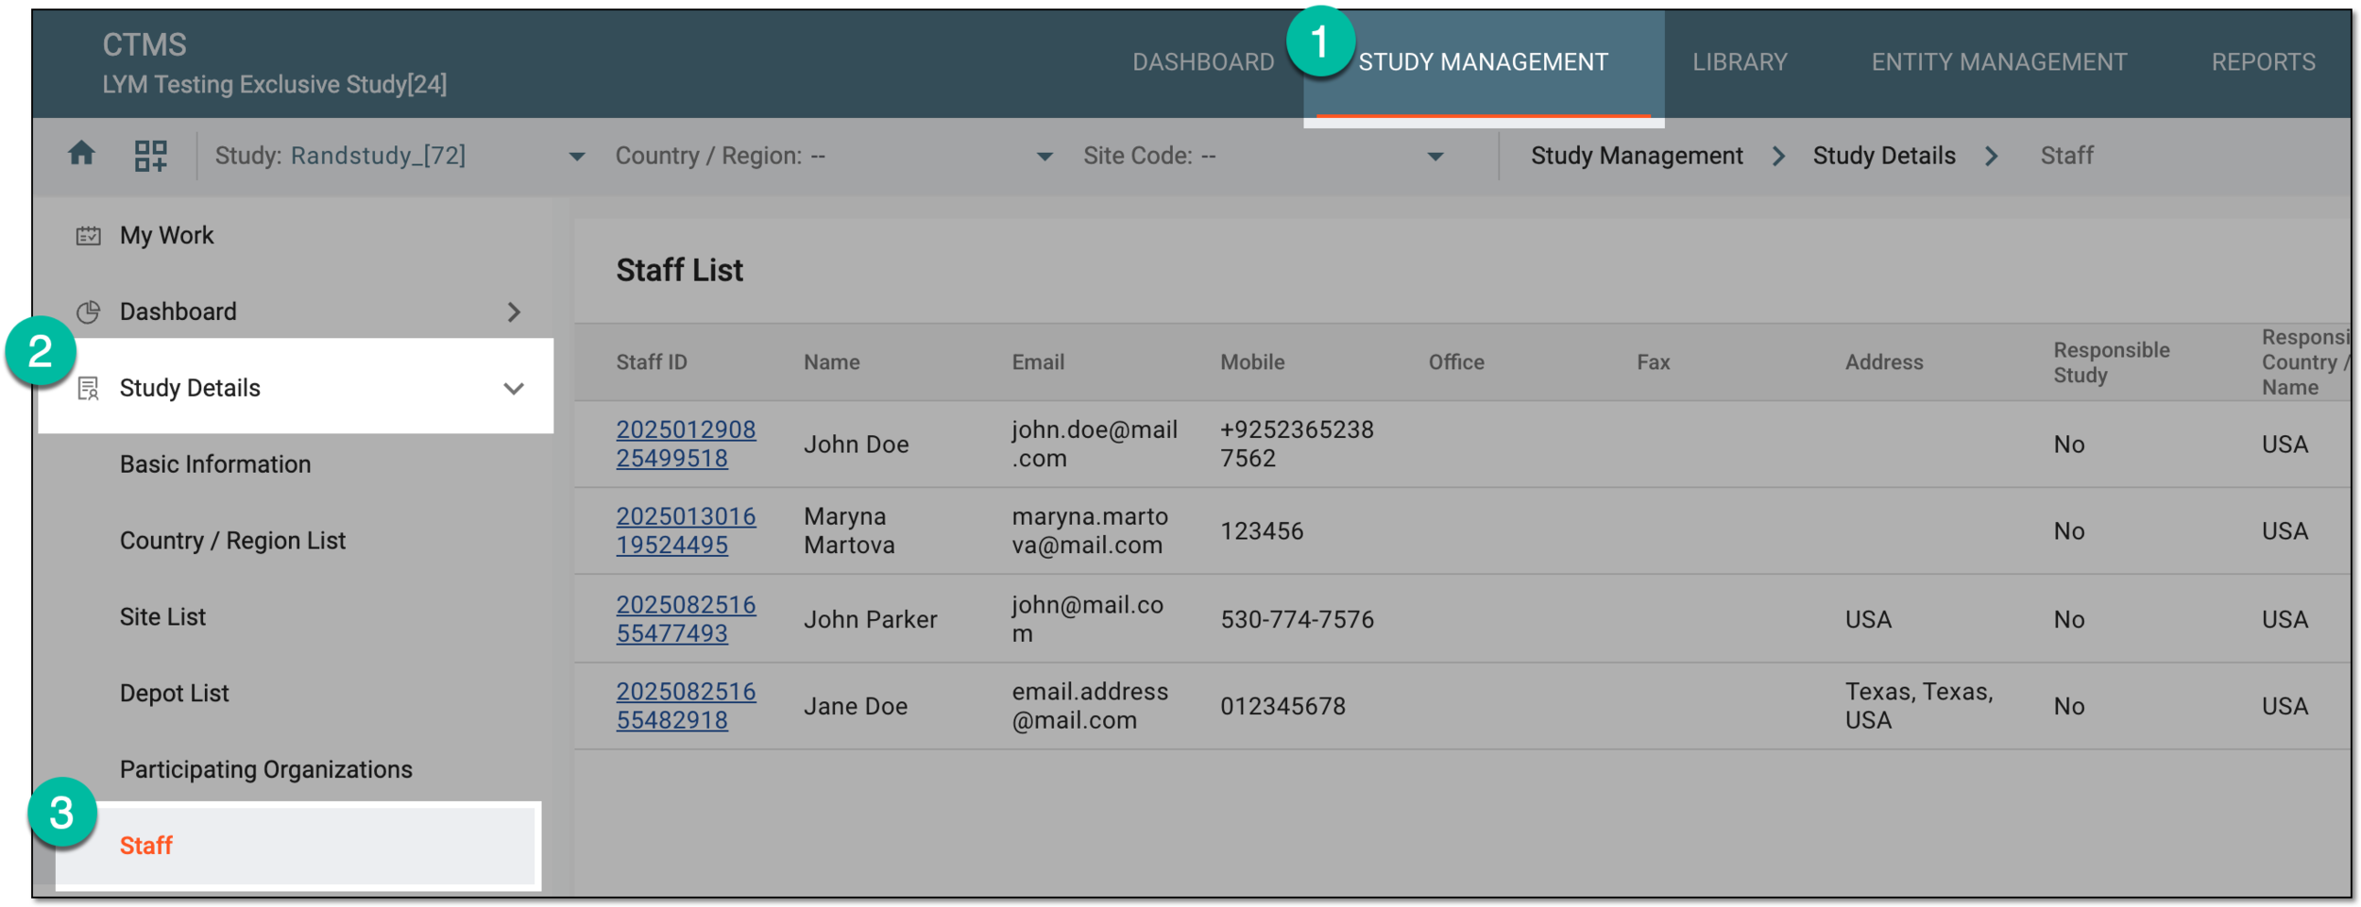Switch to the DASHBOARD top tab
This screenshot has width=2361, height=907.
point(1203,62)
